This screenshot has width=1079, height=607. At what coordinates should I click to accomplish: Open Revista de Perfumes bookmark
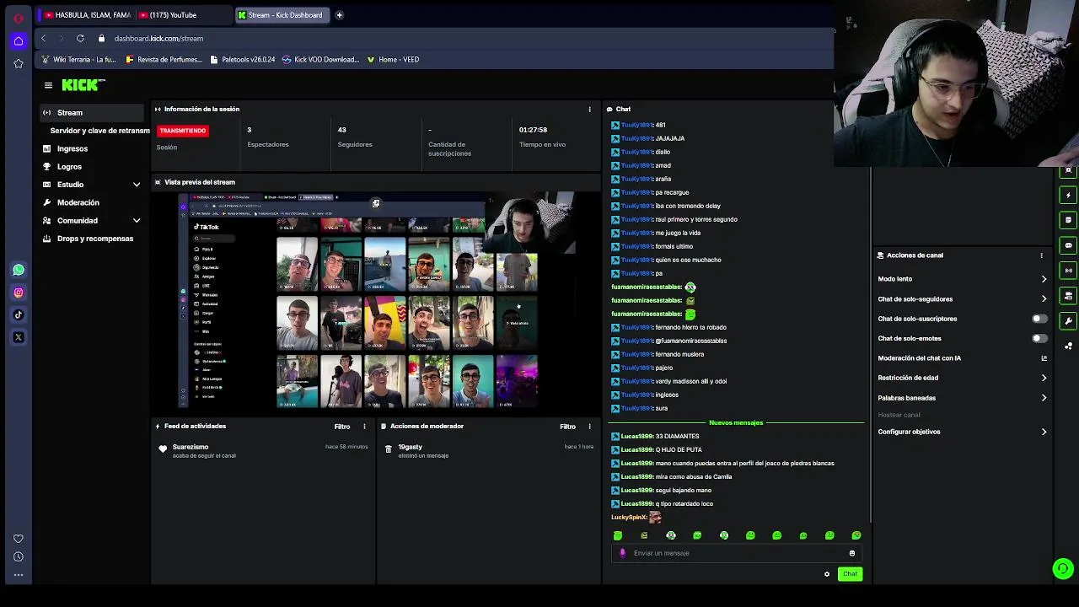tap(164, 60)
